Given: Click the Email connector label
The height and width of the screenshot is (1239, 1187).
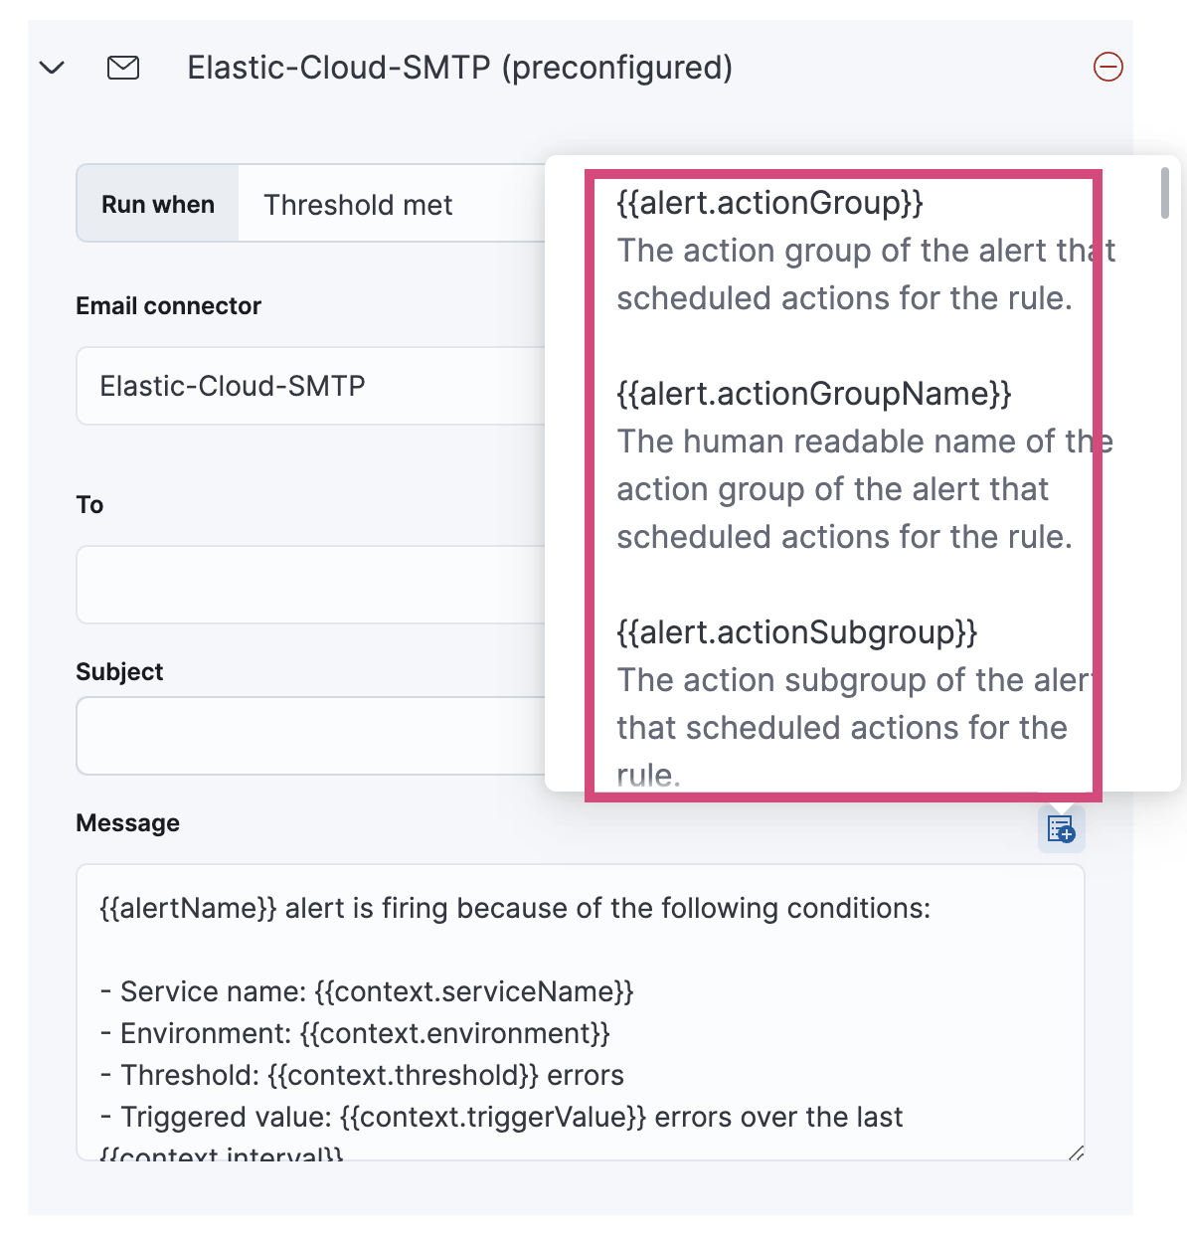Looking at the screenshot, I should (x=168, y=305).
